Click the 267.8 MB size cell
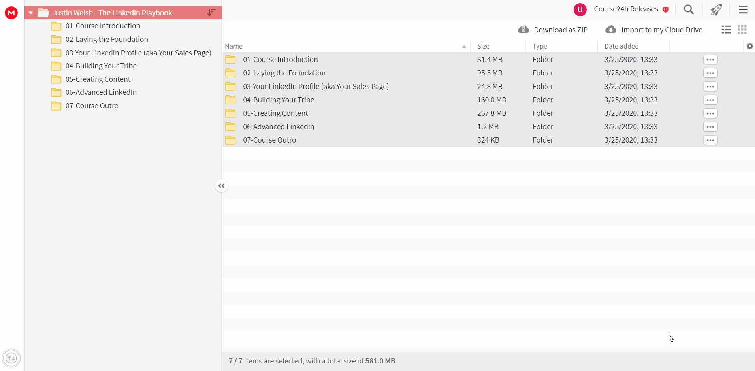Image resolution: width=755 pixels, height=371 pixels. tap(492, 113)
